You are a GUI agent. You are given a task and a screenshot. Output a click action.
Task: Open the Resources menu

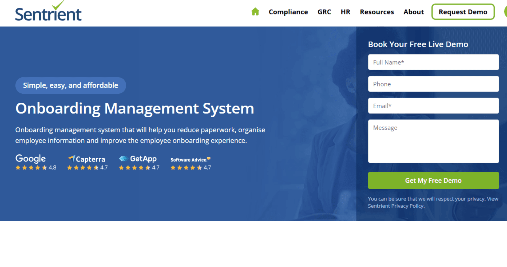point(377,12)
